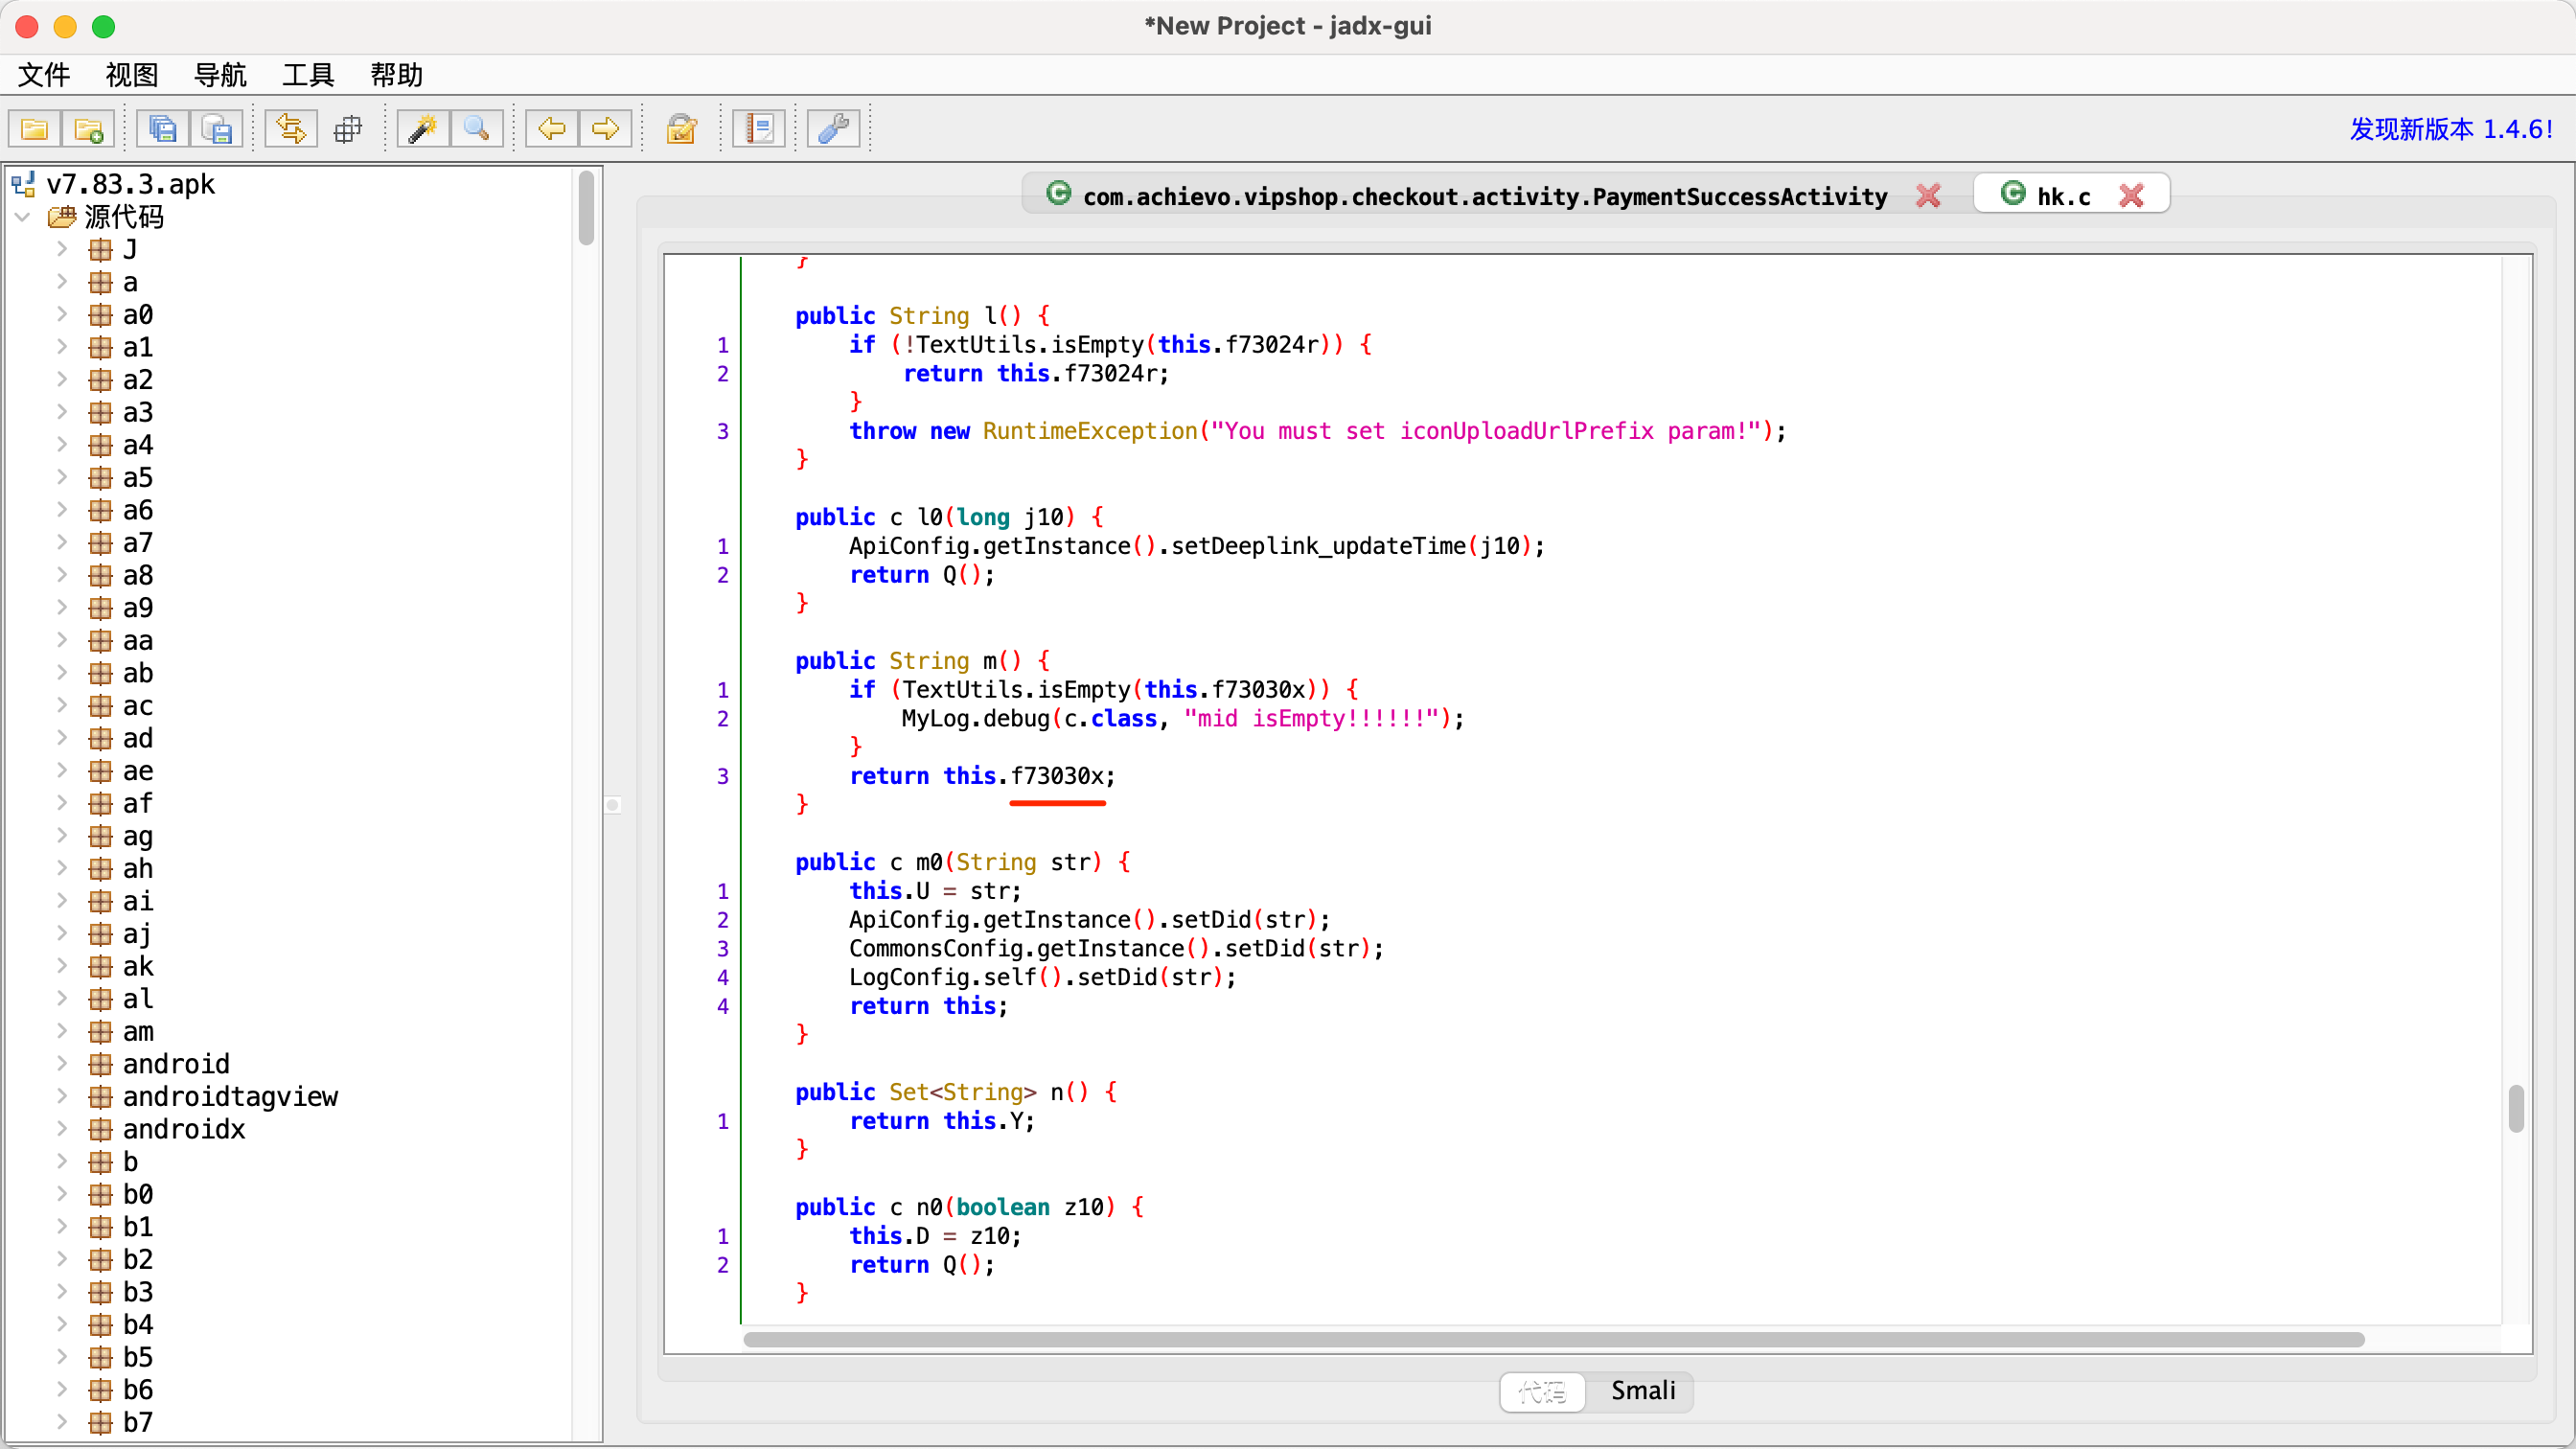
Task: Click the ak package icon
Action: pos(100,966)
